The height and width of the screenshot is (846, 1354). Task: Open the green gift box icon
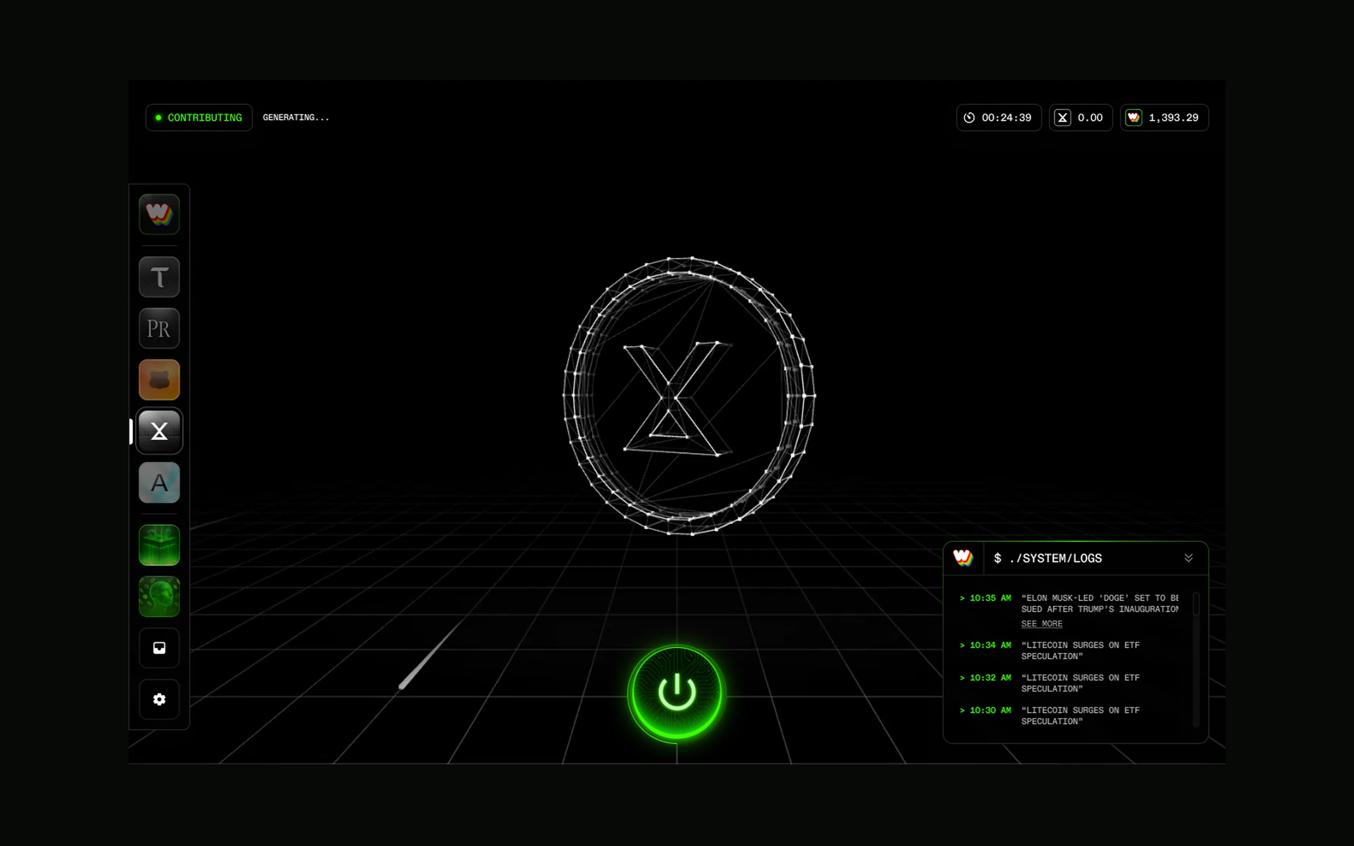pyautogui.click(x=159, y=545)
